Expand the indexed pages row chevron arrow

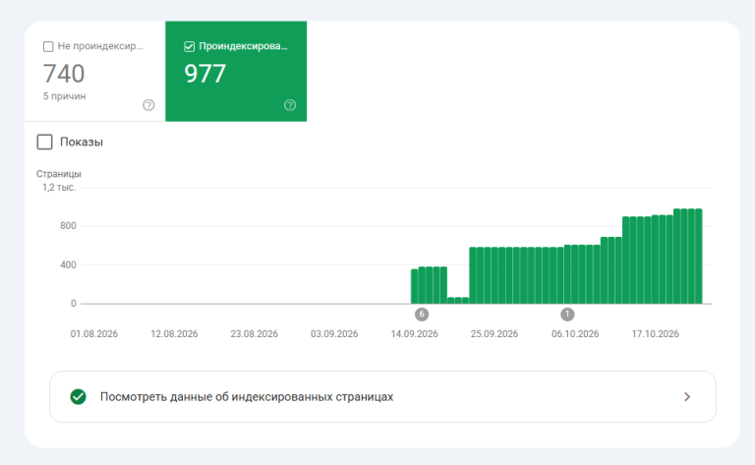point(687,396)
